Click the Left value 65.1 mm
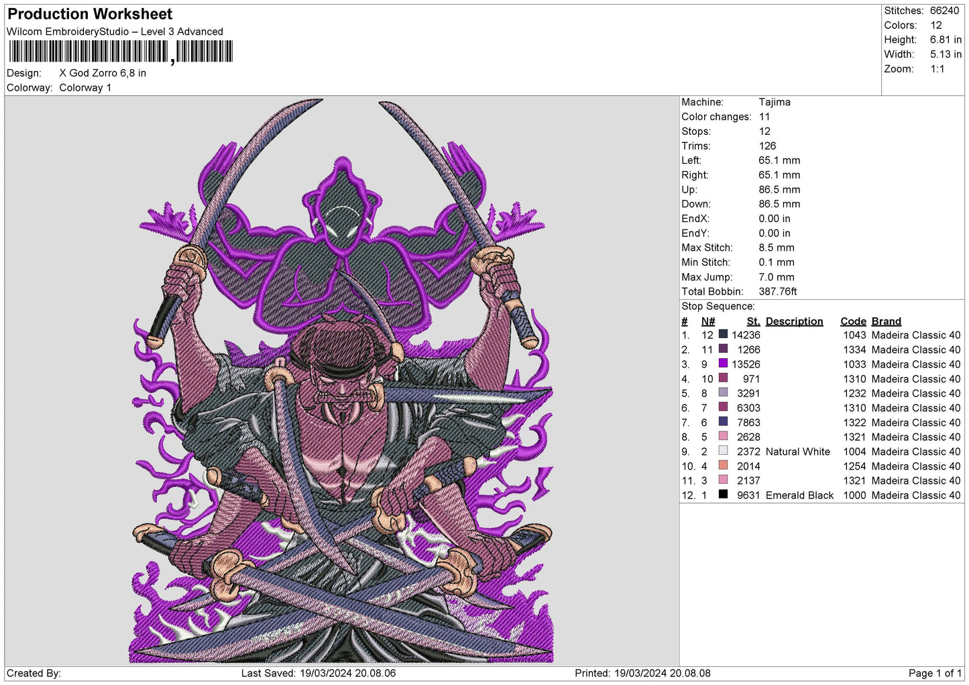This screenshot has width=969, height=685. pos(779,160)
